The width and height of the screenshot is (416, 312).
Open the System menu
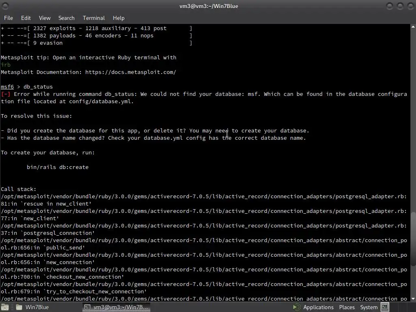369,307
